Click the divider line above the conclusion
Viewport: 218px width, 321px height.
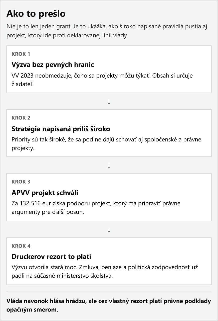pyautogui.click(x=109, y=291)
